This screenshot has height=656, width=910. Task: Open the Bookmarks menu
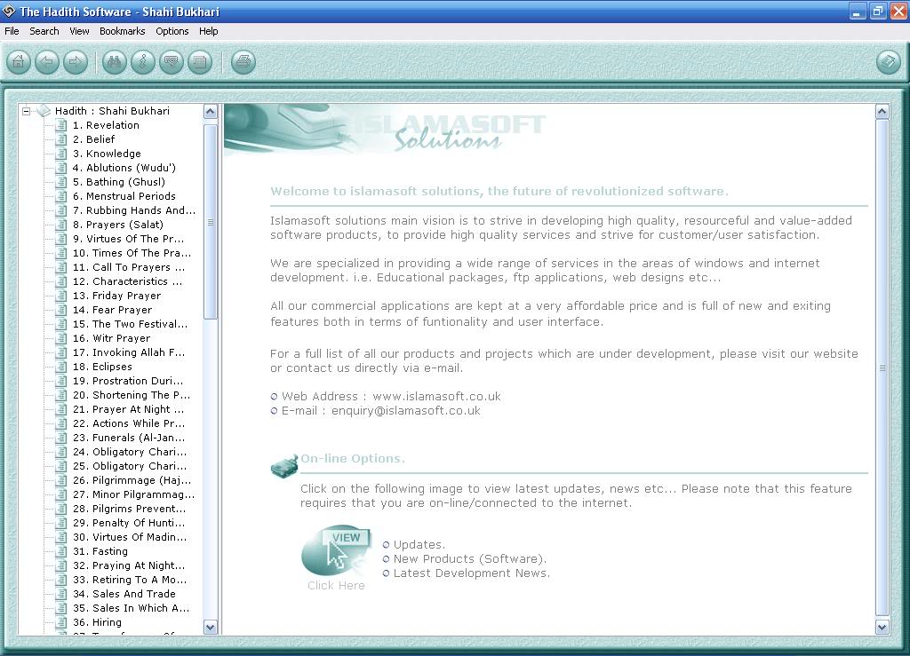click(123, 31)
